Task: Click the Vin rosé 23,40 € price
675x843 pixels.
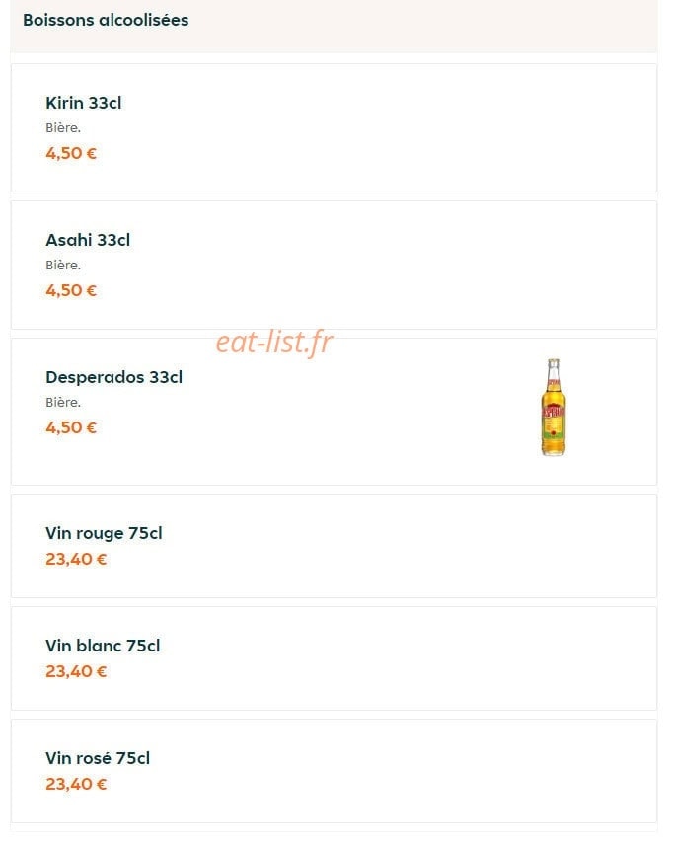Action: pos(76,784)
